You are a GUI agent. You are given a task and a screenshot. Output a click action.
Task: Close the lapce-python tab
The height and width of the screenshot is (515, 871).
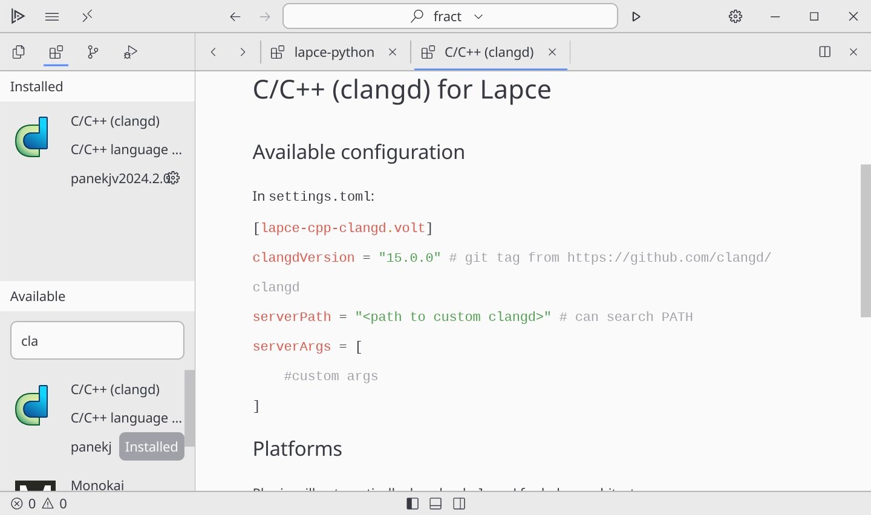(x=393, y=52)
